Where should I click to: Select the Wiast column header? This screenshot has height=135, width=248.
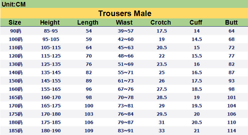coord(124,22)
